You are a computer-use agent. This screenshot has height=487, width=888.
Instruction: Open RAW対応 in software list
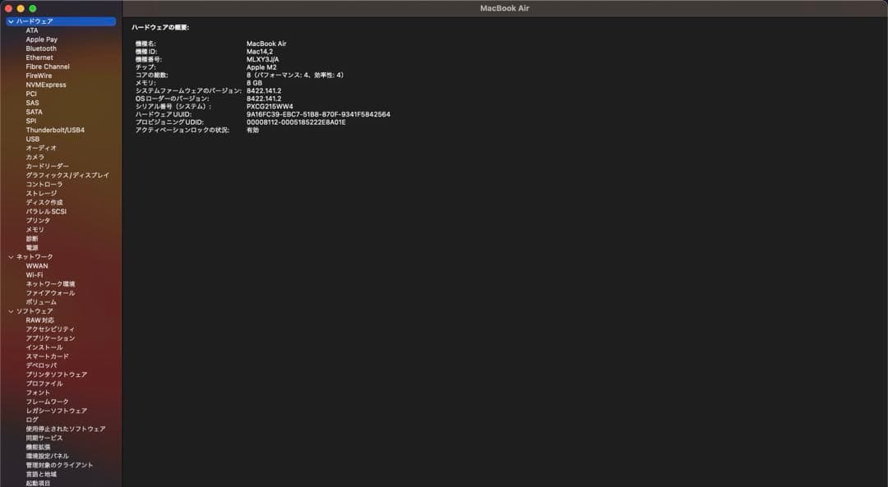point(39,320)
